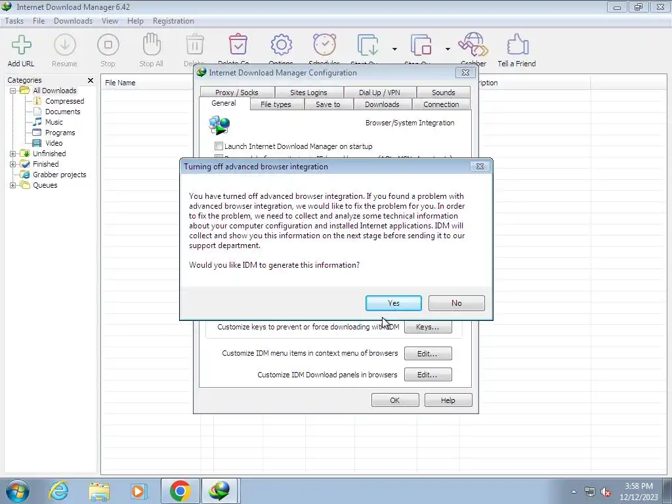Click Yes to generate information
Viewport: 672px width, 504px height.
point(394,303)
